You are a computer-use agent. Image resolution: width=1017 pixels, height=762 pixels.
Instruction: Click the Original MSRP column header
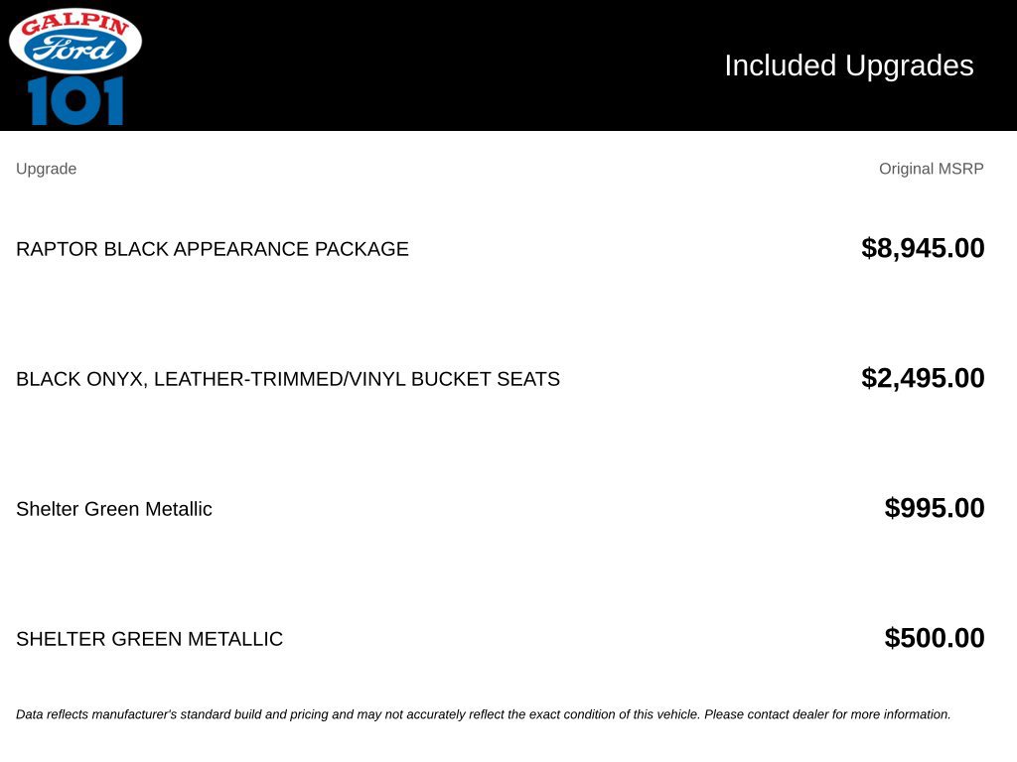(931, 169)
